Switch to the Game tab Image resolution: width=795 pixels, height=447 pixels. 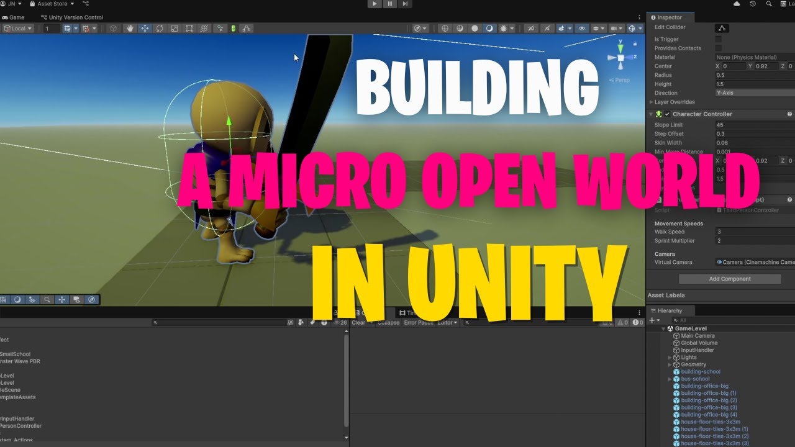13,17
